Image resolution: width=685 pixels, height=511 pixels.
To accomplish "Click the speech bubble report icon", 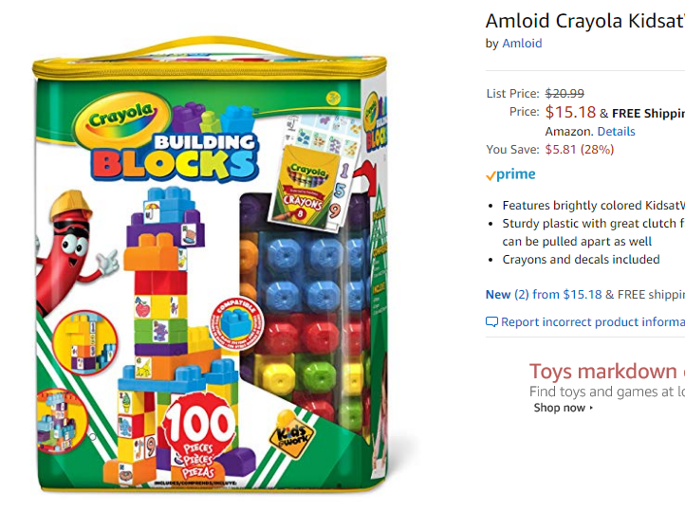I will coord(491,322).
